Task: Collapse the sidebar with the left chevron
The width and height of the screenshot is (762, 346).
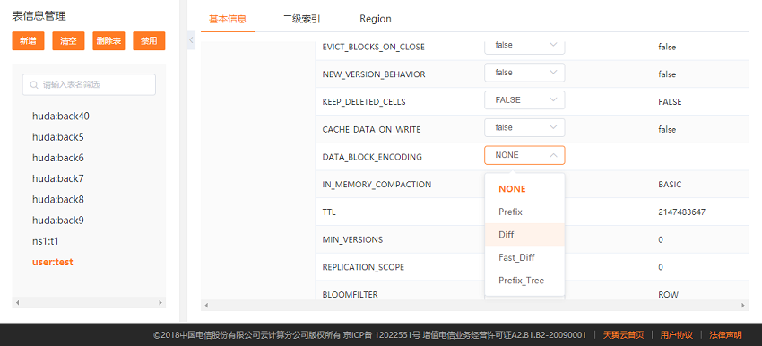Action: pyautogui.click(x=192, y=40)
